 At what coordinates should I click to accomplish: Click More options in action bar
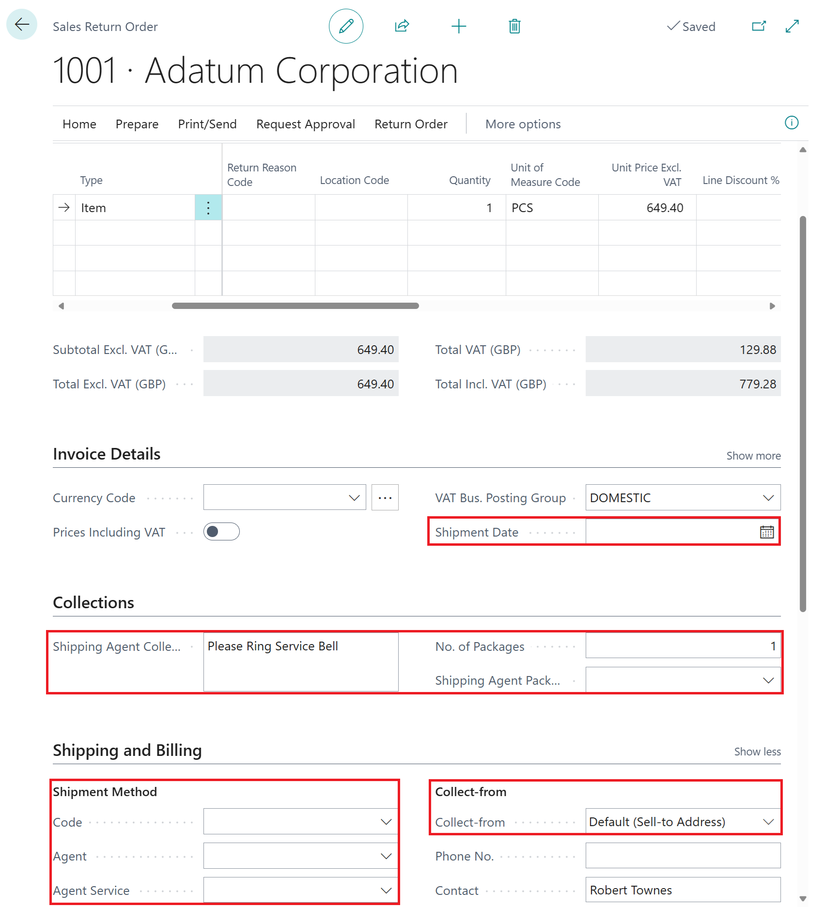point(523,124)
